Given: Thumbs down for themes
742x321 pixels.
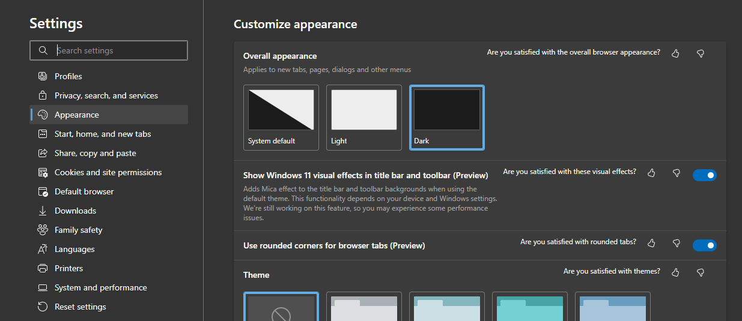Looking at the screenshot, I should tap(700, 272).
